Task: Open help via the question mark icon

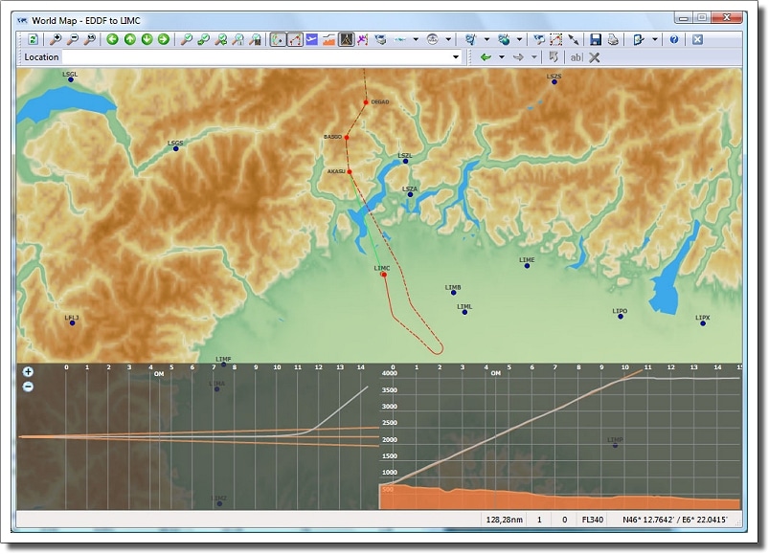Action: coord(674,39)
